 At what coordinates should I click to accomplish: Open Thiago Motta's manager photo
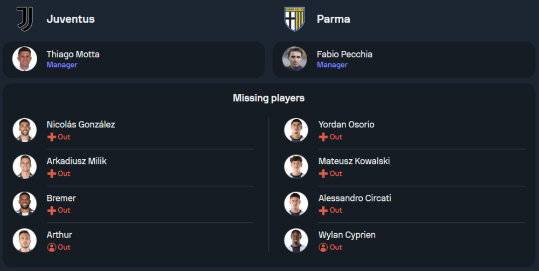pyautogui.click(x=25, y=59)
